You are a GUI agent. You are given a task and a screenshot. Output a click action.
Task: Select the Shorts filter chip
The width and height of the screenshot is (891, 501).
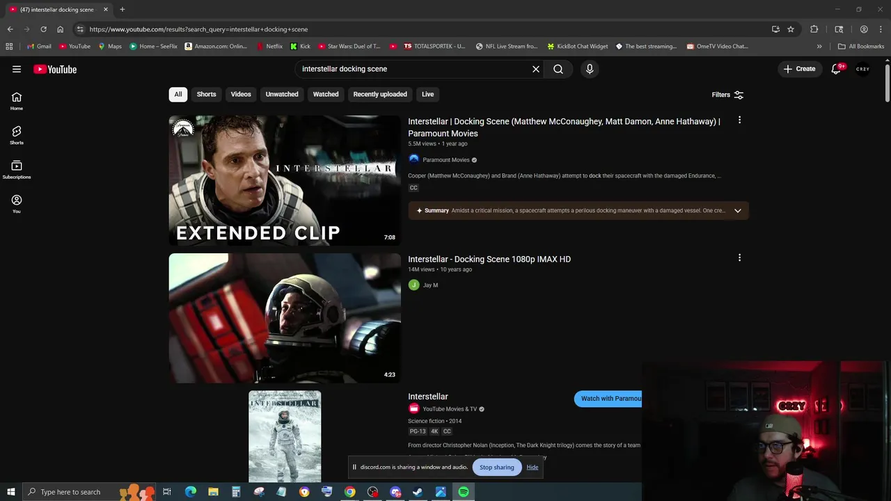[x=207, y=95]
